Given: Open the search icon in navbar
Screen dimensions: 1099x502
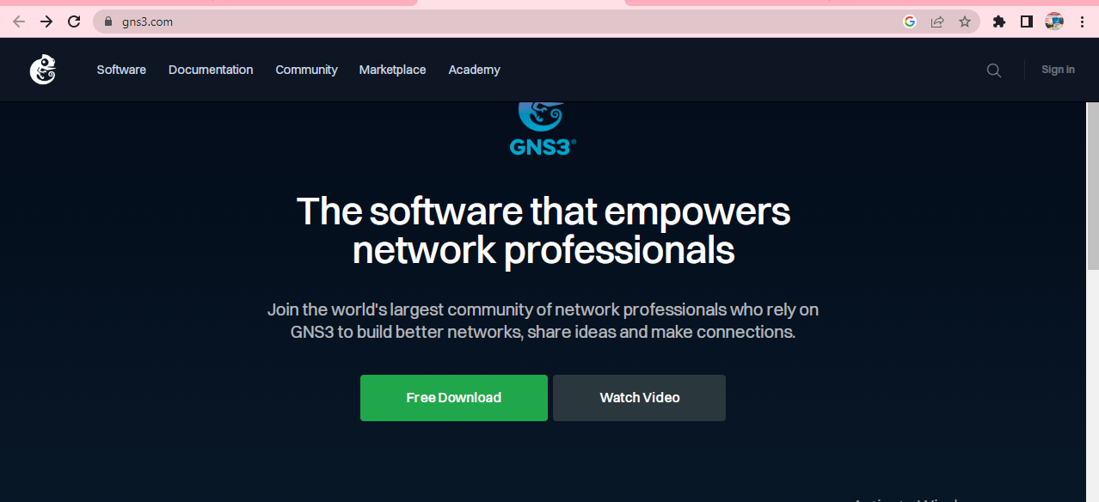Looking at the screenshot, I should [993, 70].
